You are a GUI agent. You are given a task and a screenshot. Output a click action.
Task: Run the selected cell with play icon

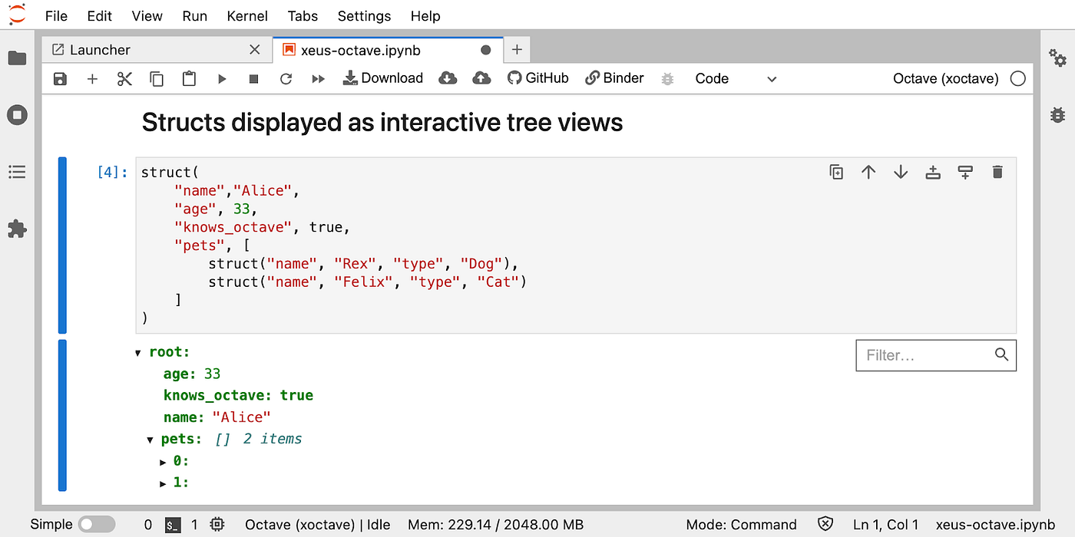(222, 78)
